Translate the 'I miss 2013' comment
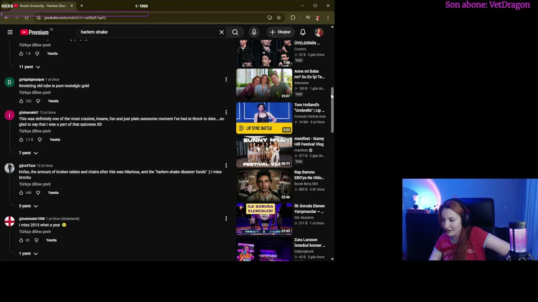The height and width of the screenshot is (302, 538). [x=35, y=232]
